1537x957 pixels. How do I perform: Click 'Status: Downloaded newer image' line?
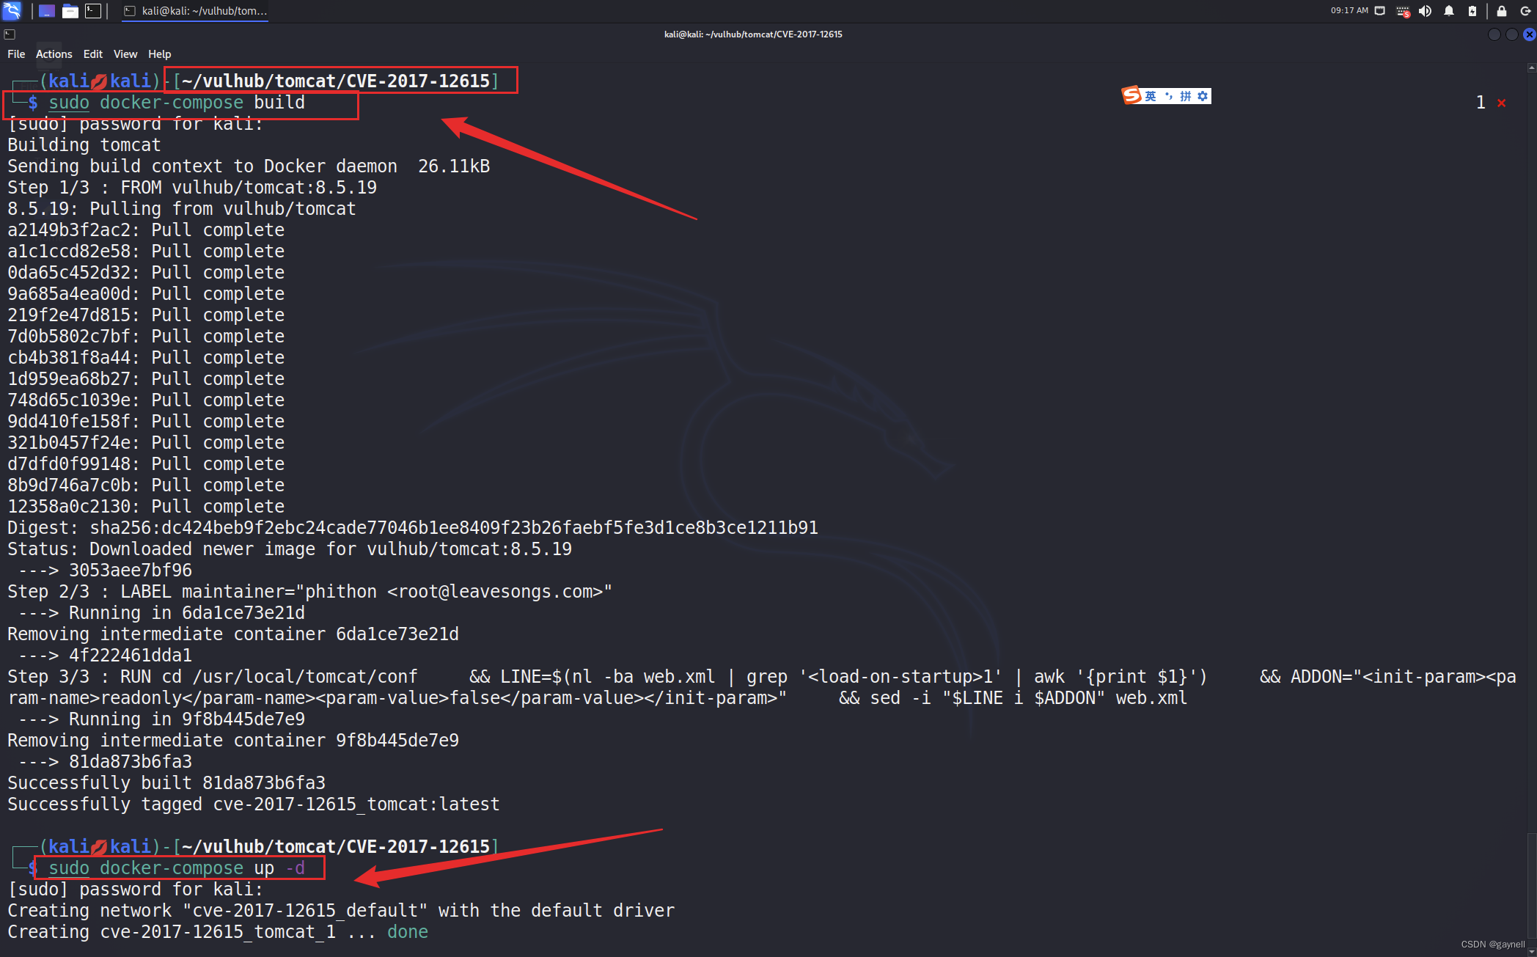pyautogui.click(x=290, y=549)
